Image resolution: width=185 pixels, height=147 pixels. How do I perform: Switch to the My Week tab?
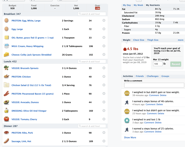(x=138, y=5)
